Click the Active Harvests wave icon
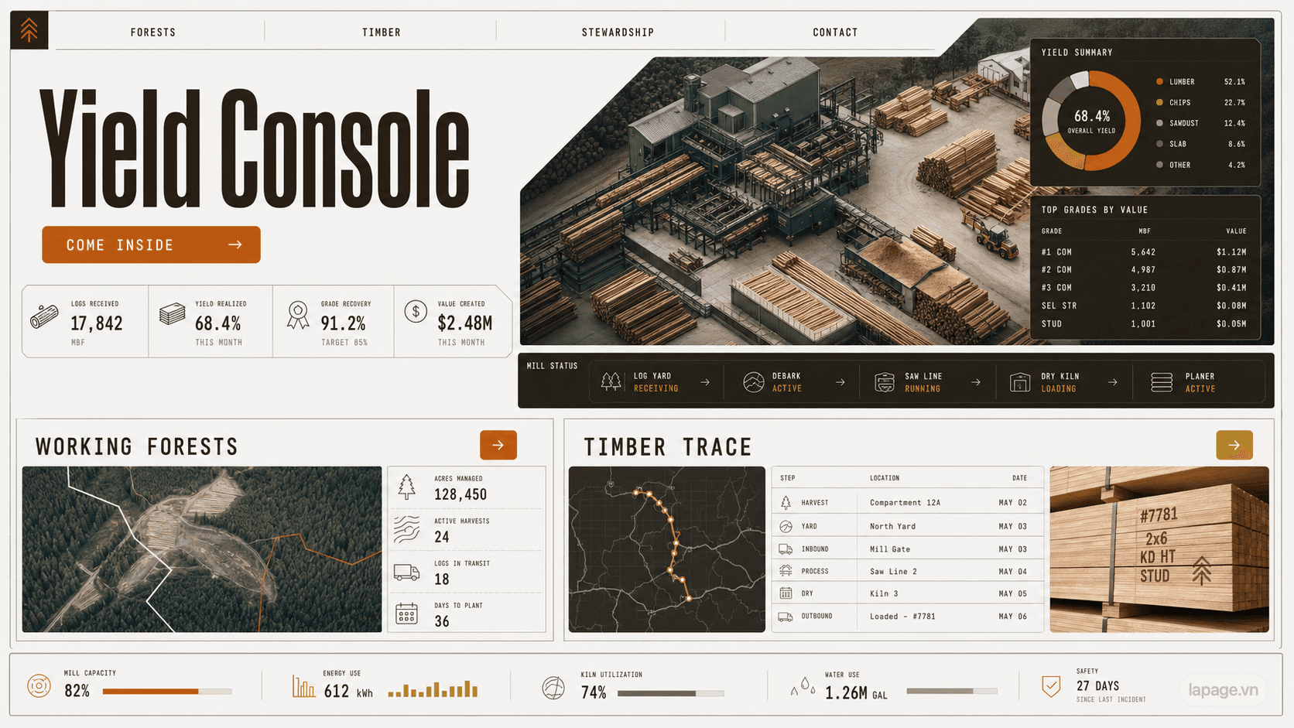Image resolution: width=1294 pixels, height=728 pixels. pos(407,529)
